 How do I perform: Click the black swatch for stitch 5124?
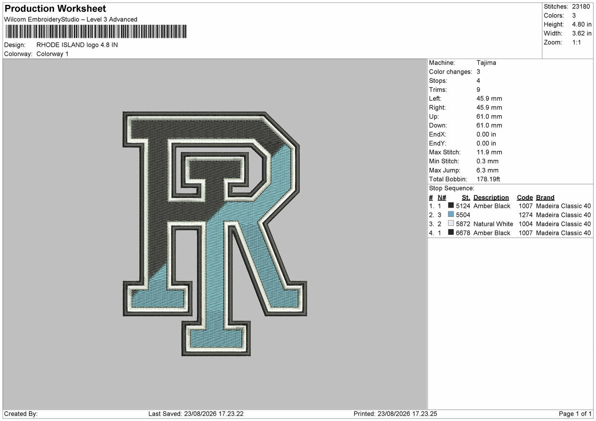click(x=451, y=206)
